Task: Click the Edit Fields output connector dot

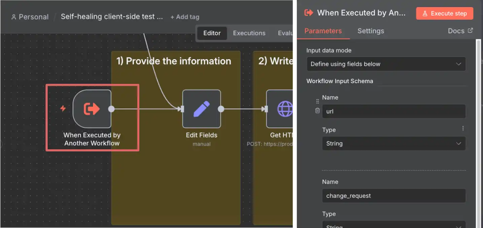Action: coord(221,109)
